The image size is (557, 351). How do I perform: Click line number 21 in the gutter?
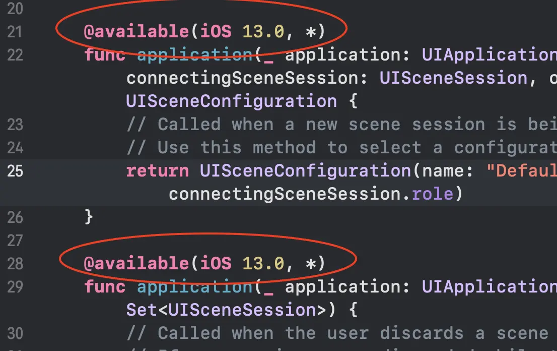pyautogui.click(x=15, y=32)
